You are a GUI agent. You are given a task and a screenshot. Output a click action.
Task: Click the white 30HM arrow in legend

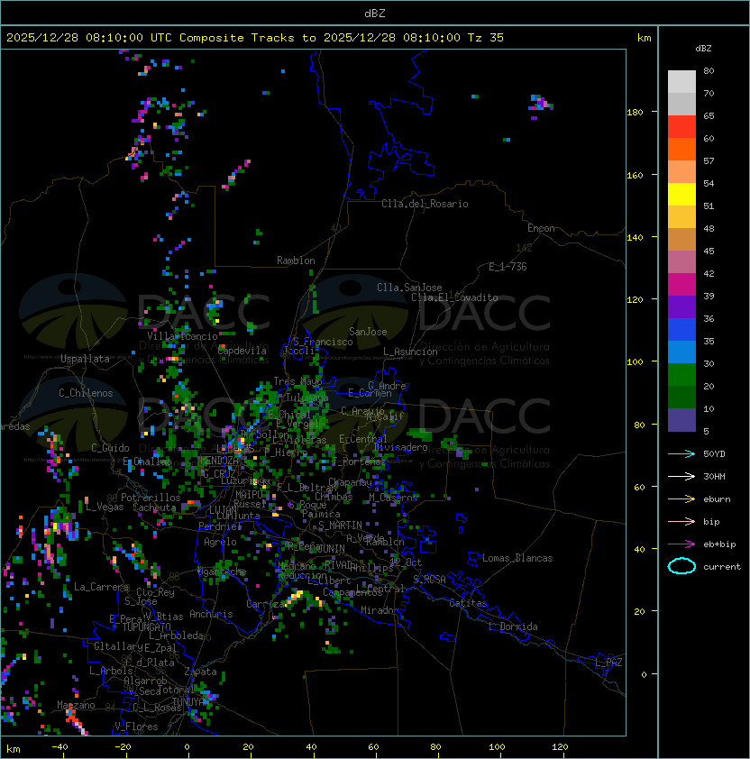pos(681,476)
